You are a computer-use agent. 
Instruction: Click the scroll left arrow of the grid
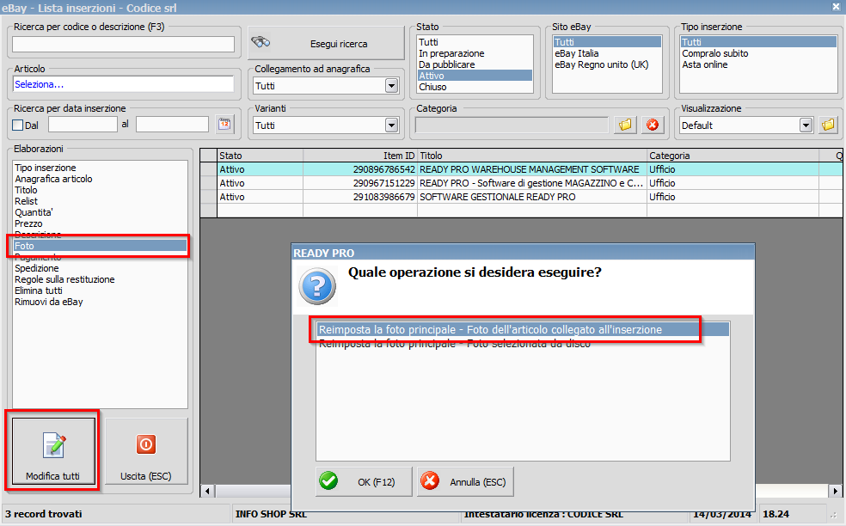click(x=208, y=491)
